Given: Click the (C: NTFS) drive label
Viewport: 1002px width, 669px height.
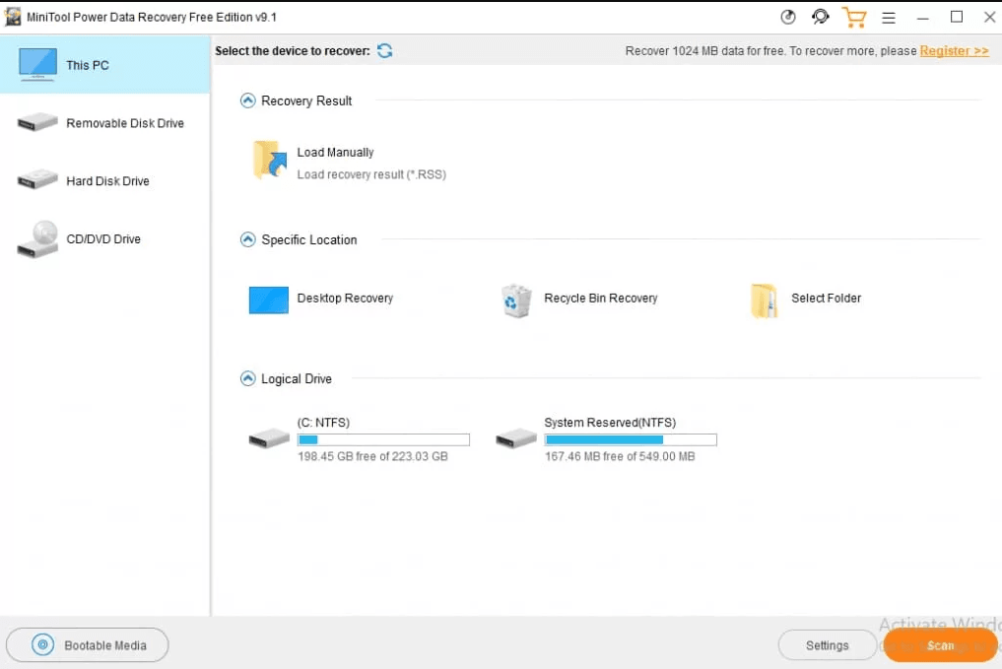Looking at the screenshot, I should (323, 423).
